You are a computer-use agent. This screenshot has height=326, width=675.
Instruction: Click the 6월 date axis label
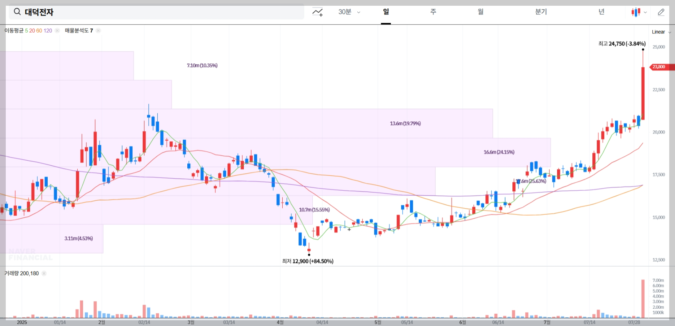click(462, 322)
